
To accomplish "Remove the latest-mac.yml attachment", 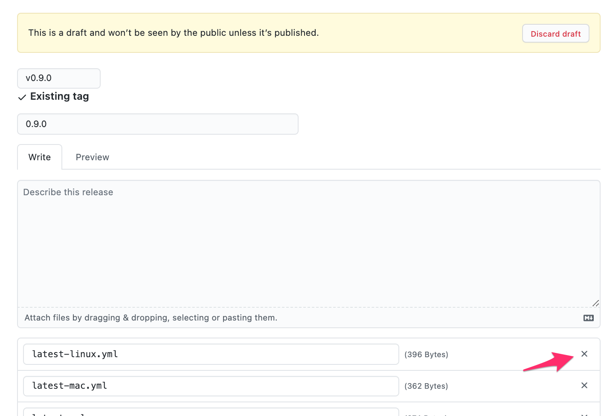I will coord(584,385).
